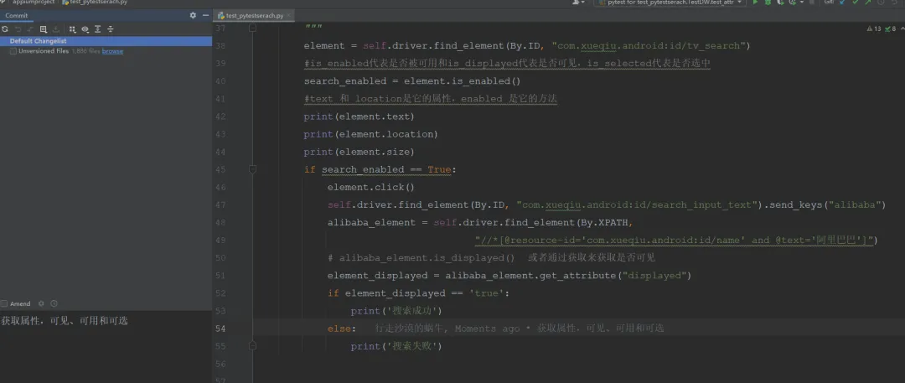Screen dimensions: 905x383
Task: Open the profiler run dropdown icon
Action: (x=794, y=3)
